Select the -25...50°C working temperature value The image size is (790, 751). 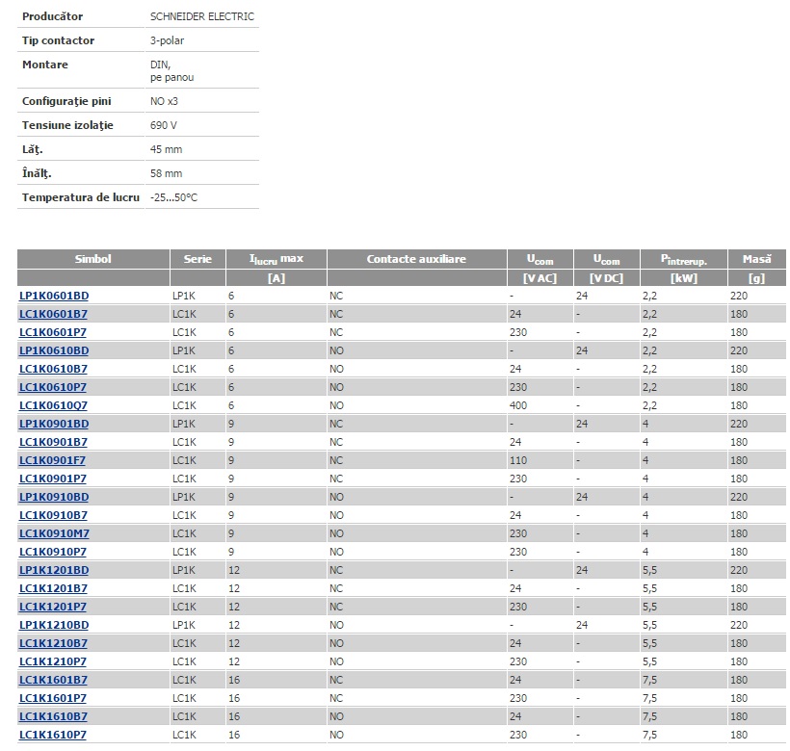173,197
